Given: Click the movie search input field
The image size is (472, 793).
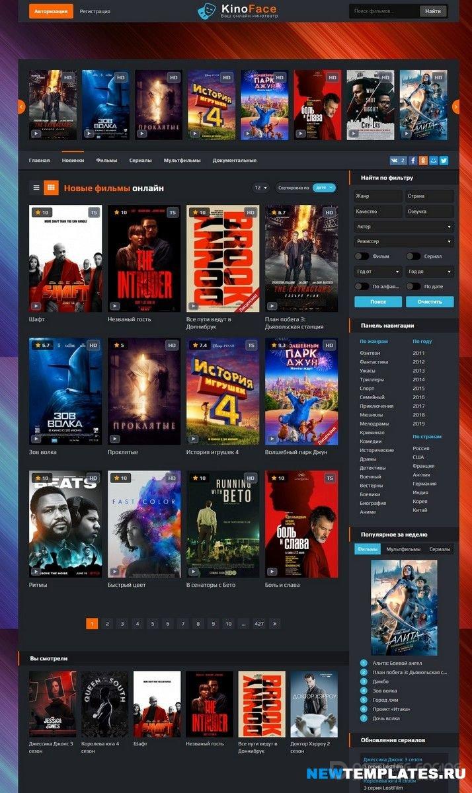Looking at the screenshot, I should [385, 11].
